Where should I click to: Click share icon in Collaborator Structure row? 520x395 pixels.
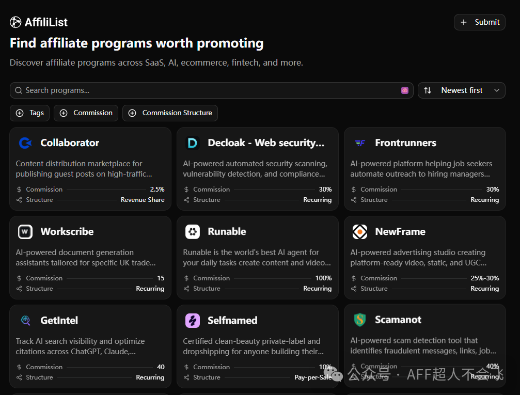pyautogui.click(x=19, y=200)
